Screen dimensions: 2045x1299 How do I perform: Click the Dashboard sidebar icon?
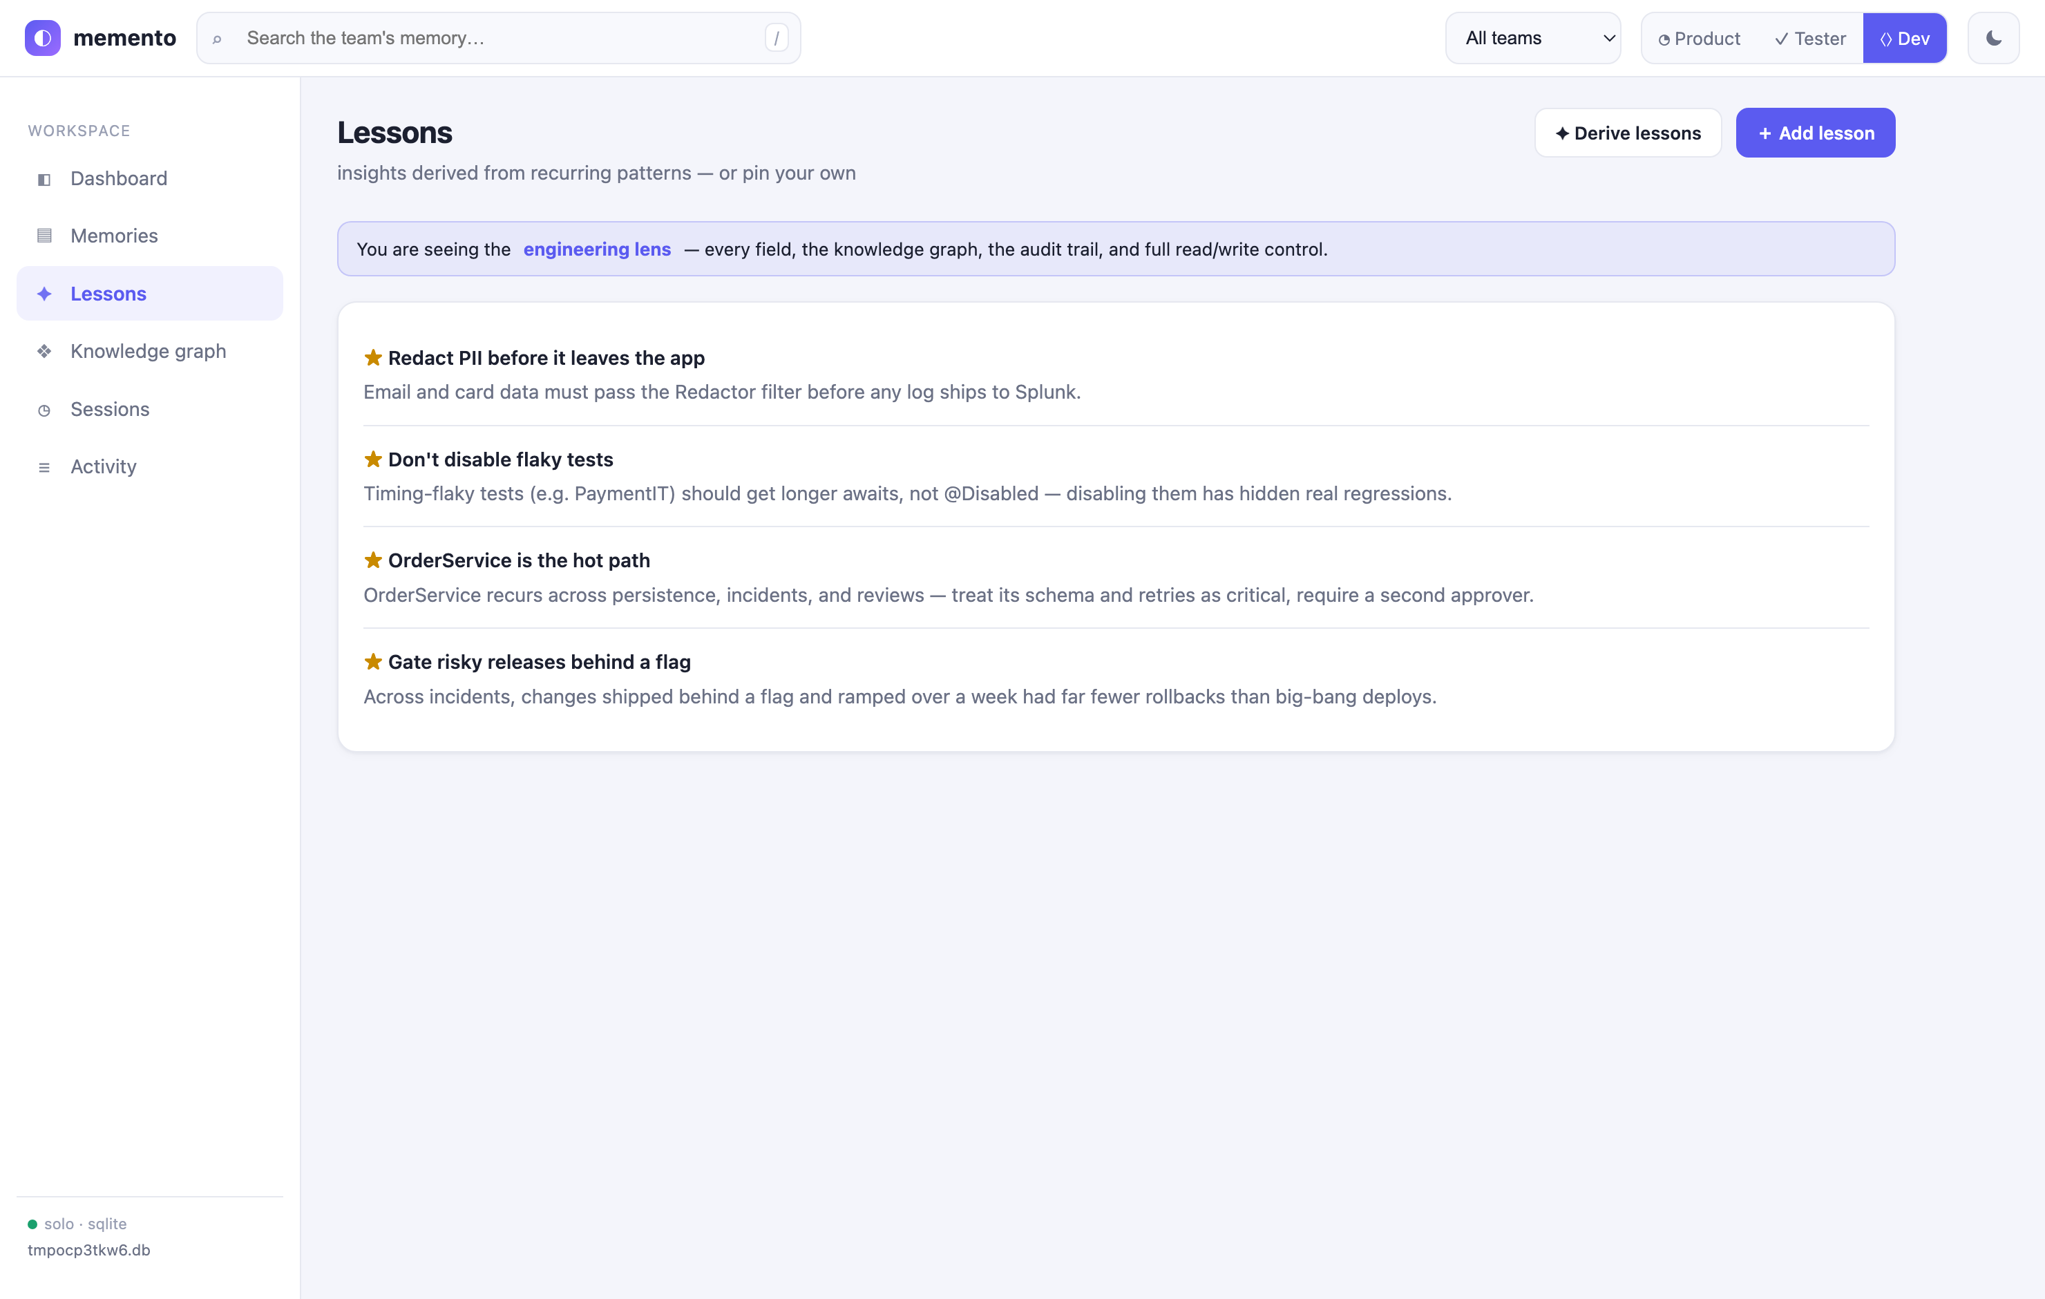[x=44, y=179]
